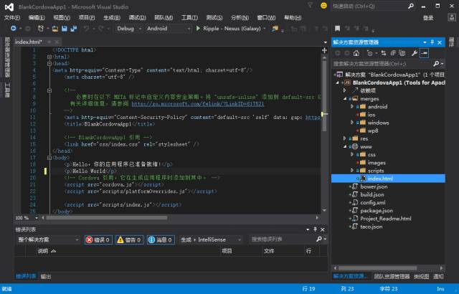Image resolution: width=459 pixels, height=294 pixels.
Task: Switch to the 输出 output tab
Action: tap(46, 277)
